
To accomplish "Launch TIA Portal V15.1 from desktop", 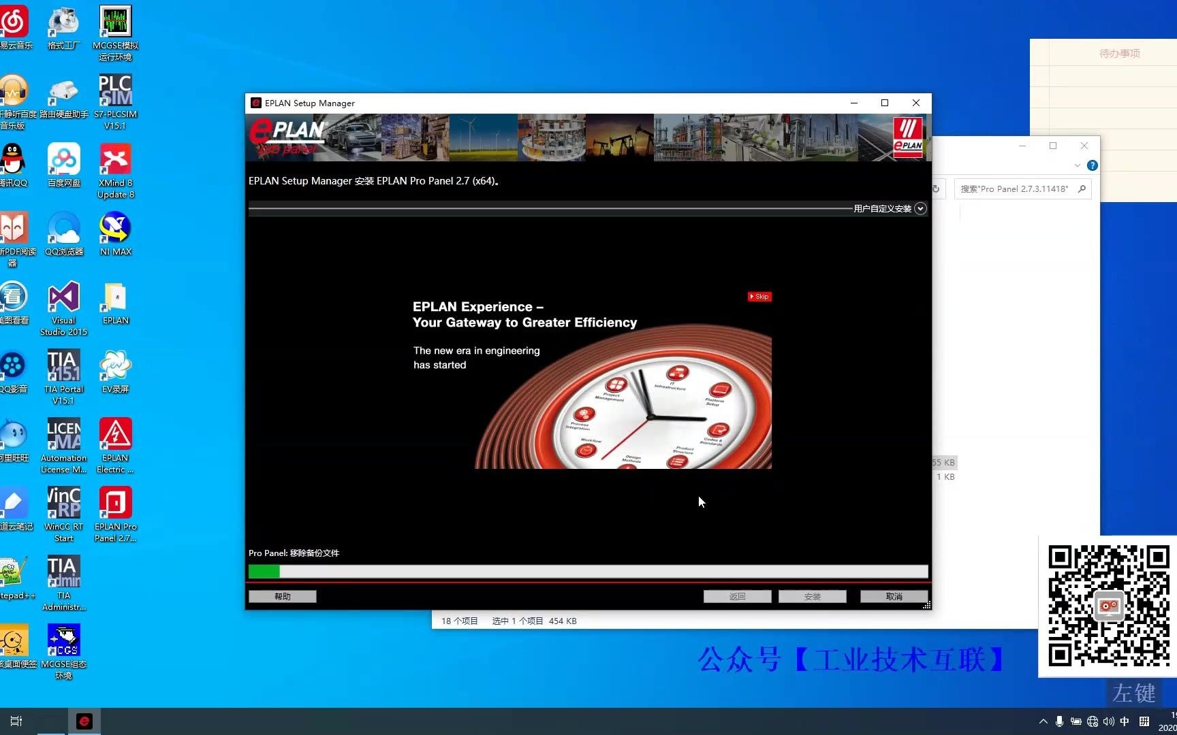I will point(63,364).
